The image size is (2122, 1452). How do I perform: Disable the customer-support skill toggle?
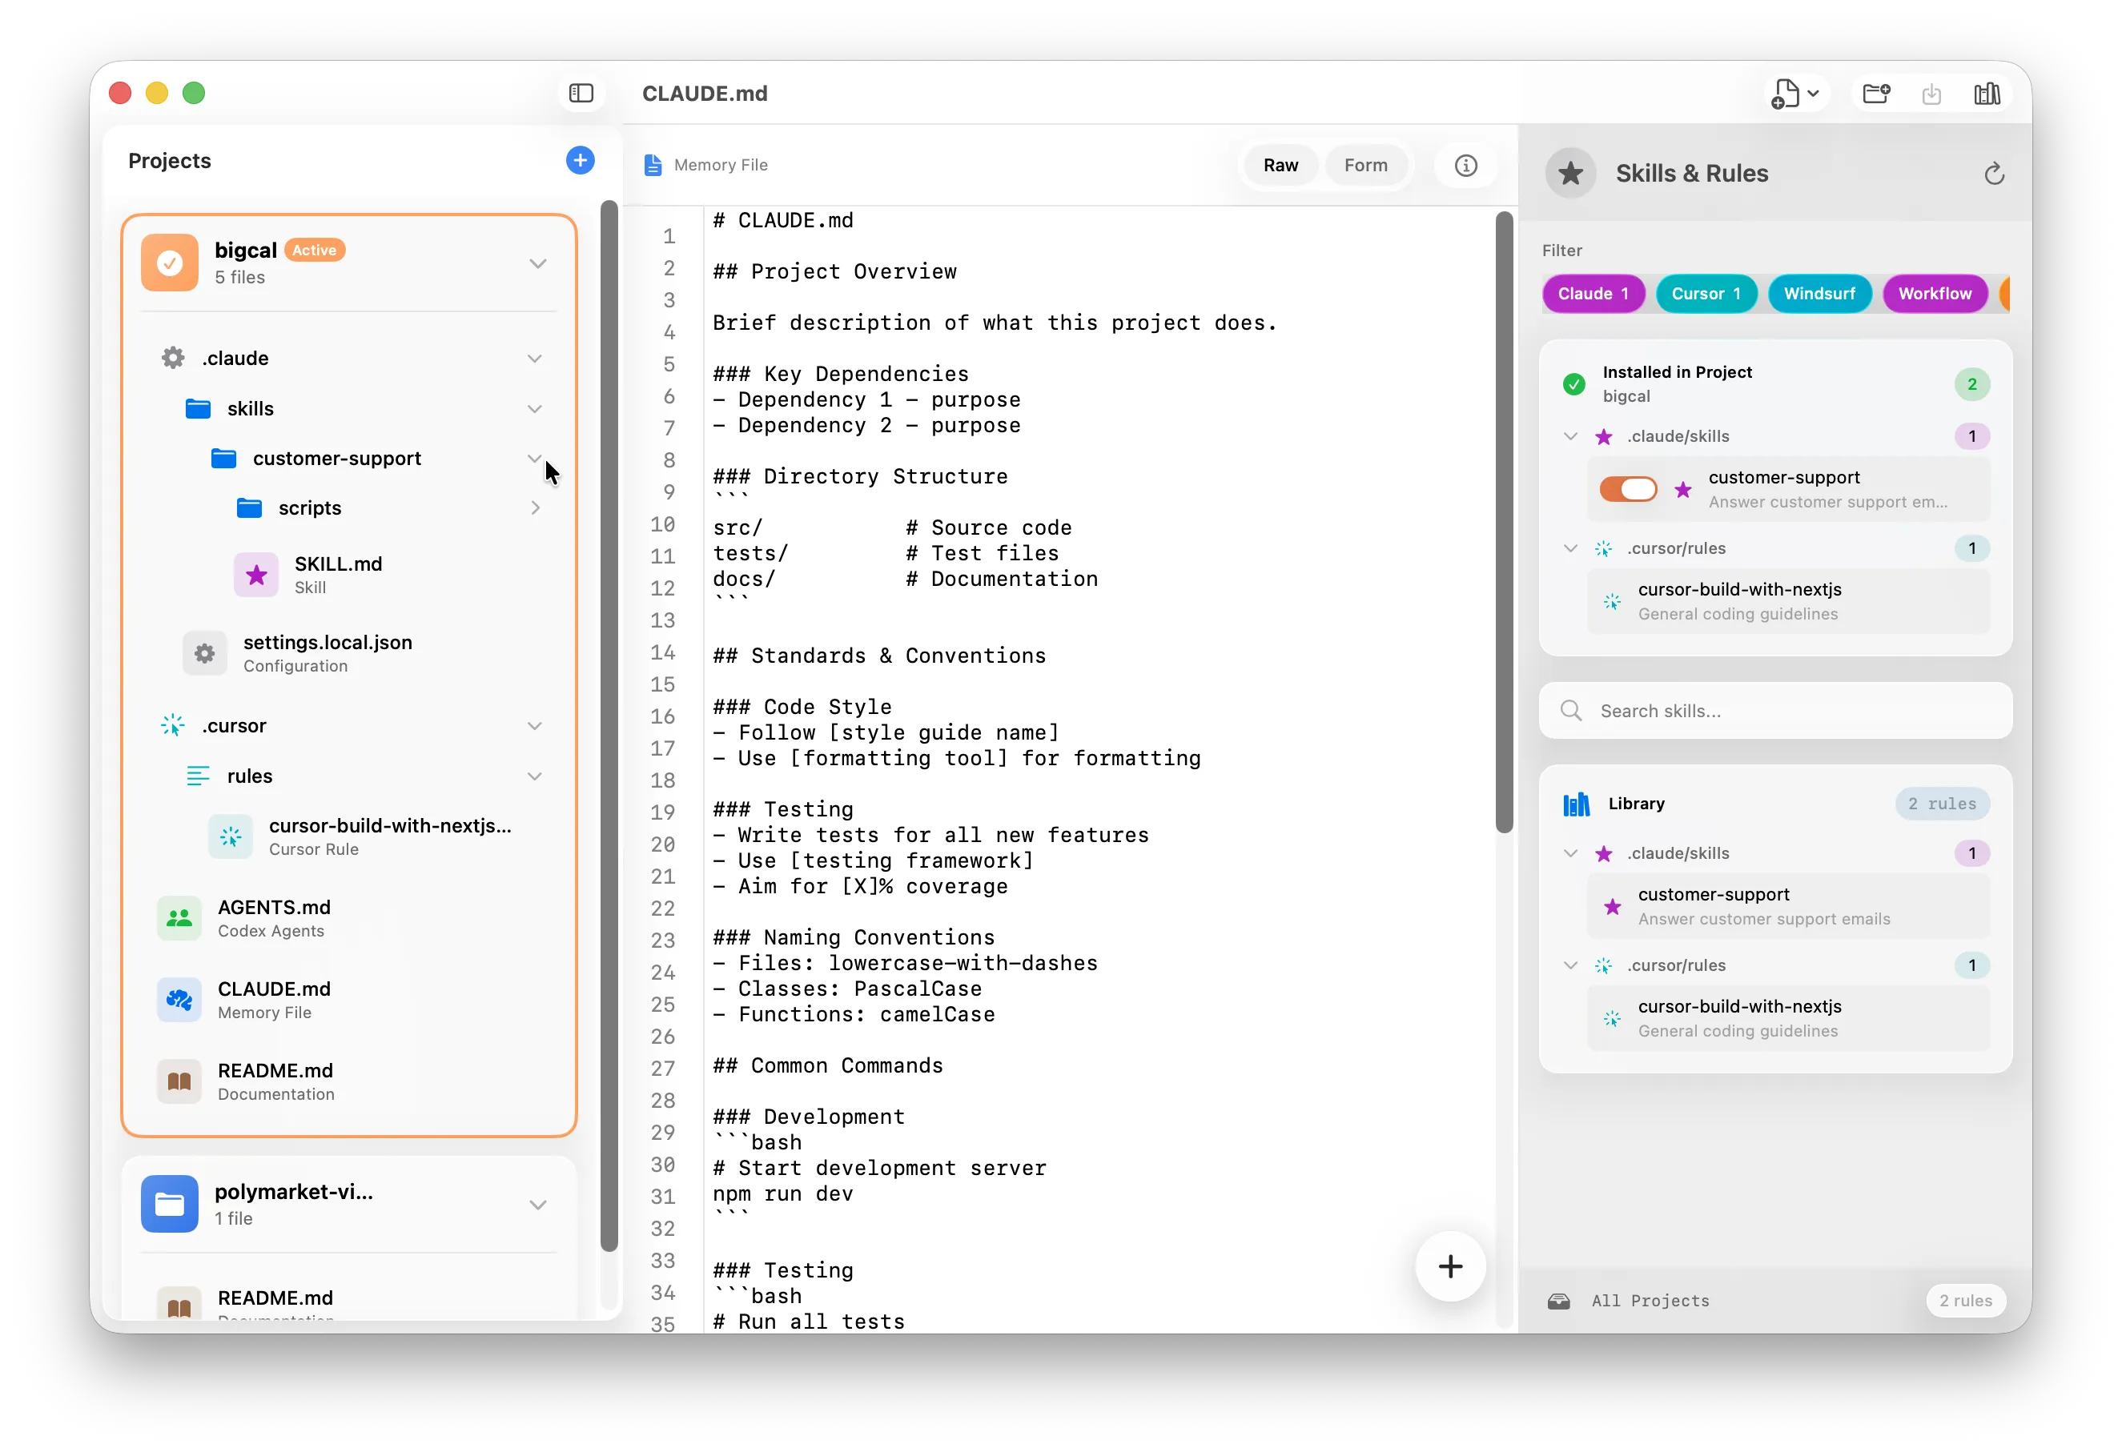click(x=1629, y=490)
